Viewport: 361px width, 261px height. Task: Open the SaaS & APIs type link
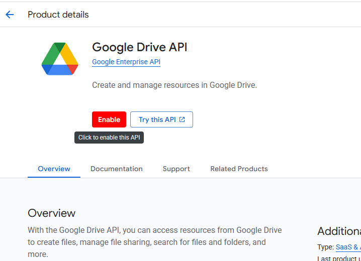pyautogui.click(x=348, y=247)
